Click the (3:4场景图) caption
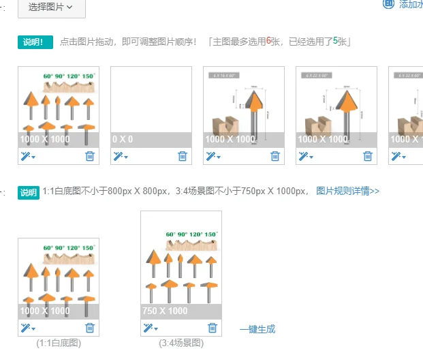The height and width of the screenshot is (355, 423). pos(181,343)
